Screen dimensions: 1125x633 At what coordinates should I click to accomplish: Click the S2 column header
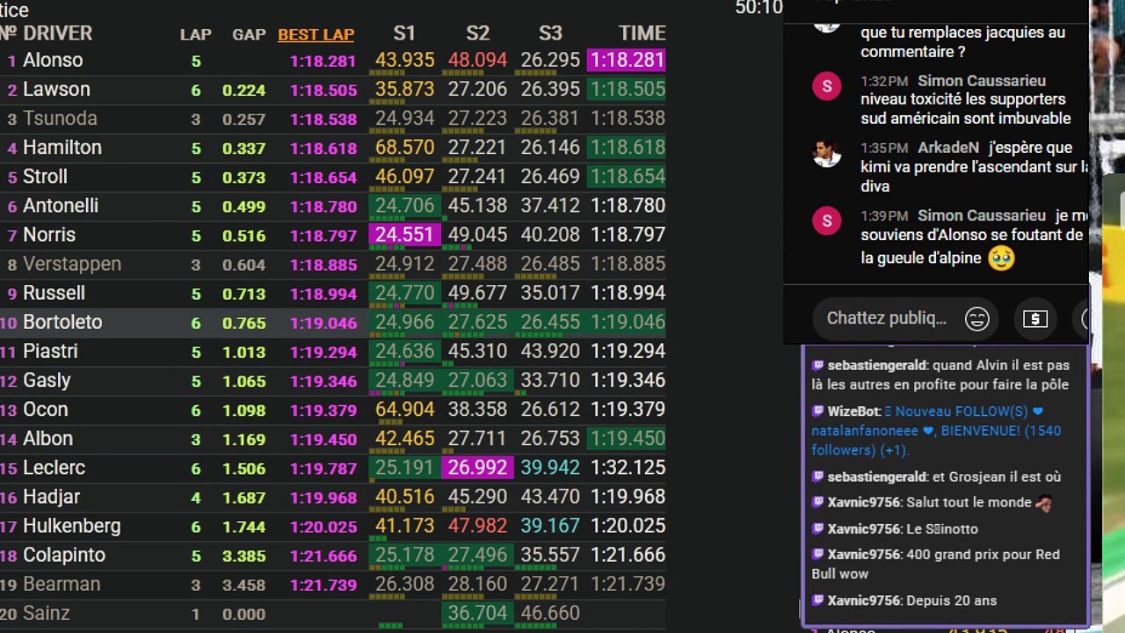pyautogui.click(x=477, y=33)
